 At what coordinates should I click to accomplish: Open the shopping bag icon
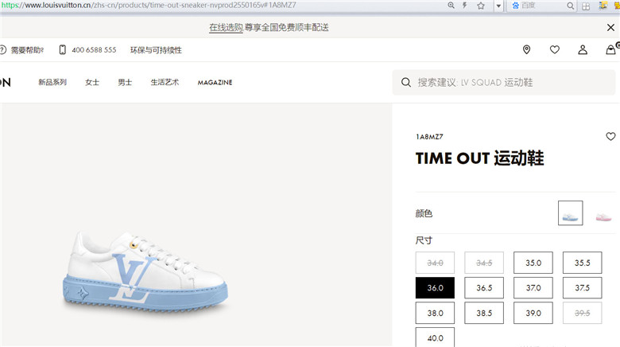pos(611,49)
